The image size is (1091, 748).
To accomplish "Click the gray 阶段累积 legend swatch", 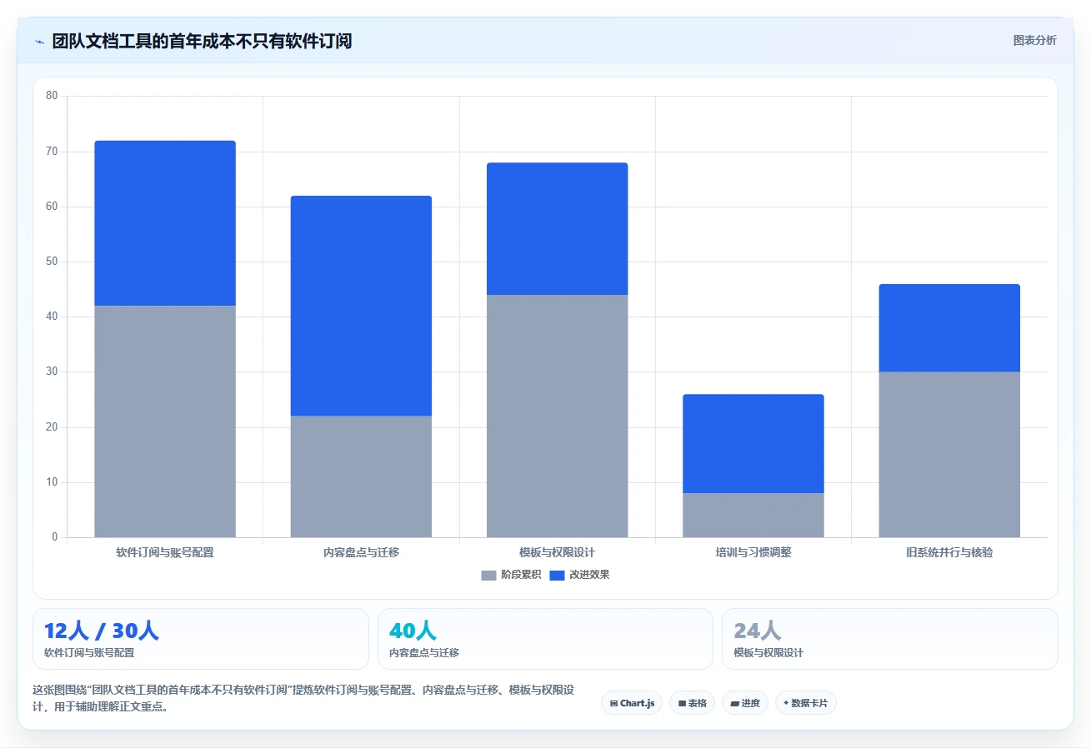I will click(x=488, y=576).
